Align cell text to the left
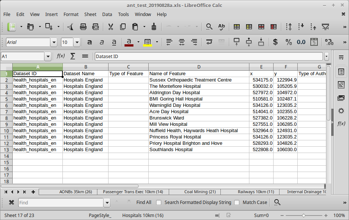 [x=169, y=42]
